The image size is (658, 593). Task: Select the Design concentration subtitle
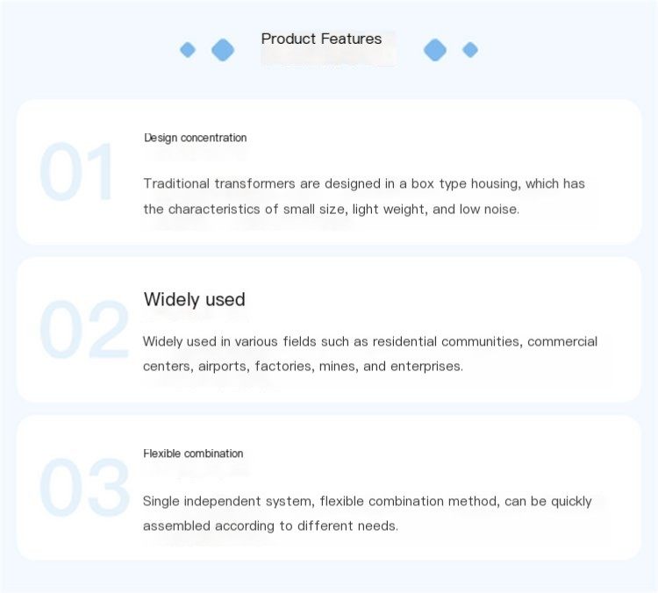coord(195,138)
